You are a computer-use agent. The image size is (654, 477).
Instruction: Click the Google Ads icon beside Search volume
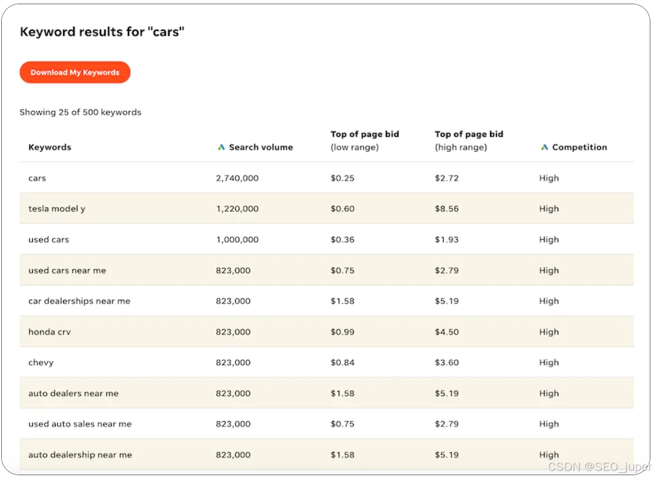tap(222, 147)
